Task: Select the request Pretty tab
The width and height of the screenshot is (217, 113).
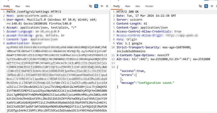Action: (x=7, y=6)
